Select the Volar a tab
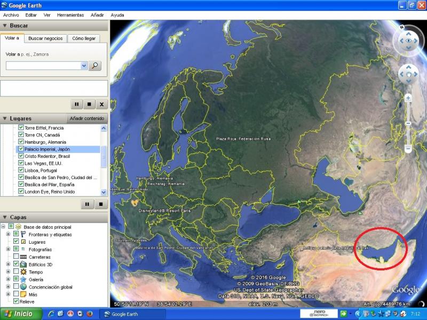The height and width of the screenshot is (320, 427). (12, 38)
